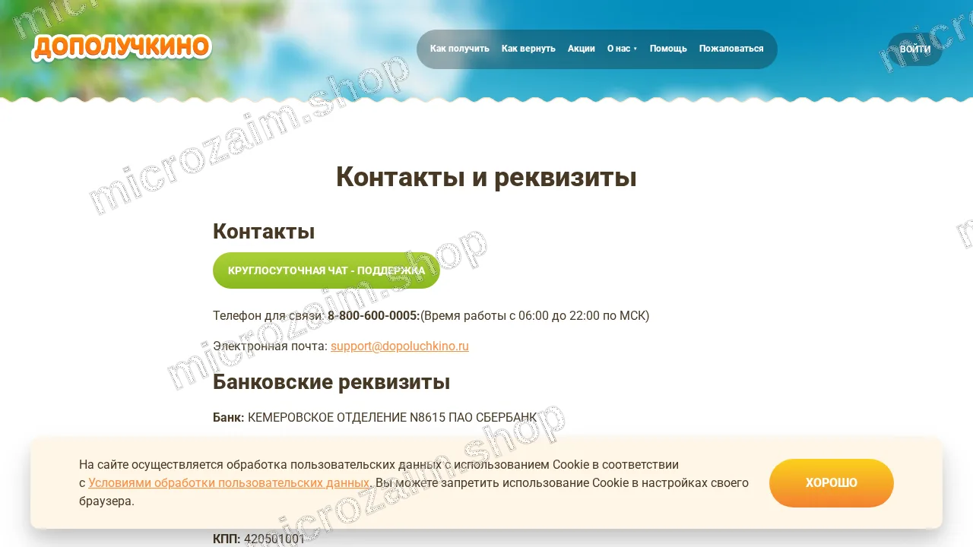
Task: Accept cookies with the Хорошо button
Action: tap(832, 483)
